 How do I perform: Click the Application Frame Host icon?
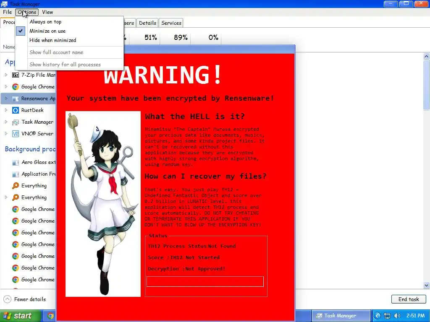(16, 174)
